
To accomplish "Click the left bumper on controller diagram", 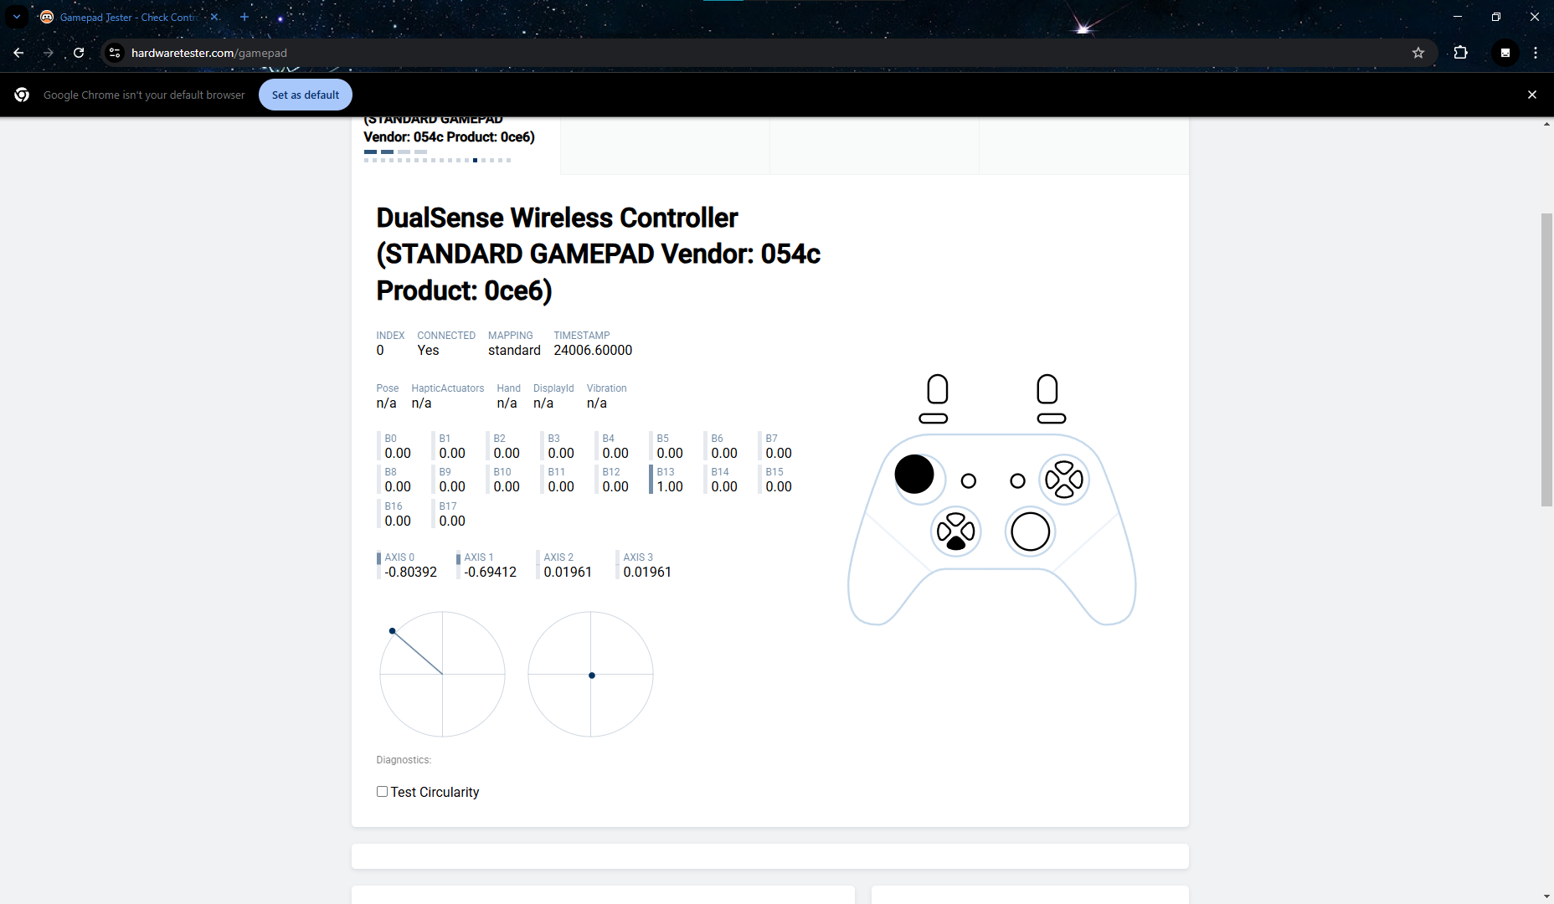I will (x=934, y=419).
